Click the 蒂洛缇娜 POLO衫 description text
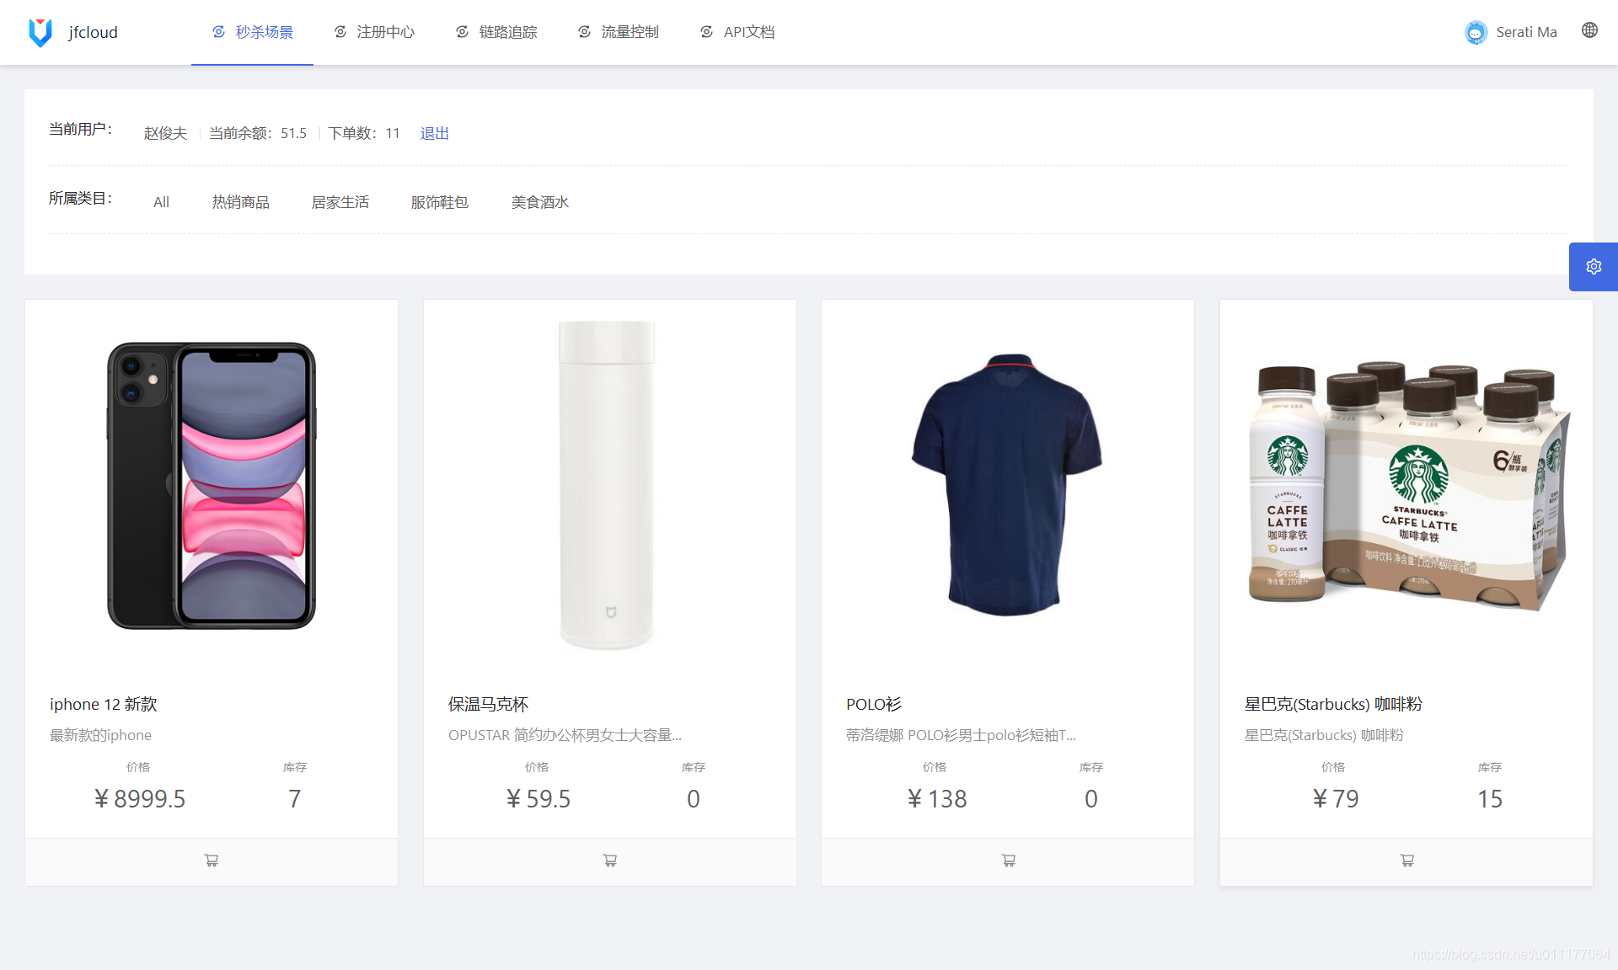The width and height of the screenshot is (1618, 970). click(961, 735)
